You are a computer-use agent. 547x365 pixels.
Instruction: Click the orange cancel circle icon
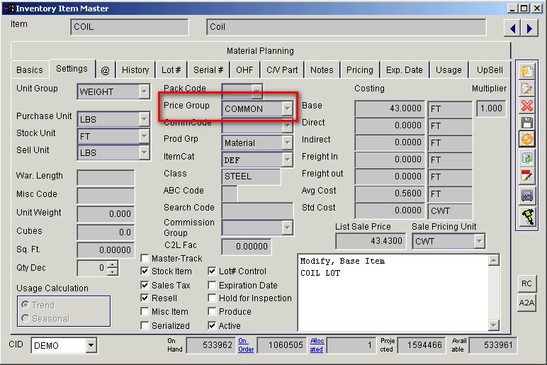click(x=527, y=140)
